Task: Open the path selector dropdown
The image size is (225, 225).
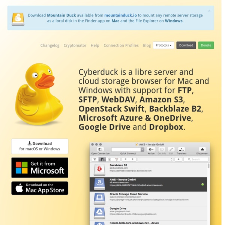Action: click(156, 159)
